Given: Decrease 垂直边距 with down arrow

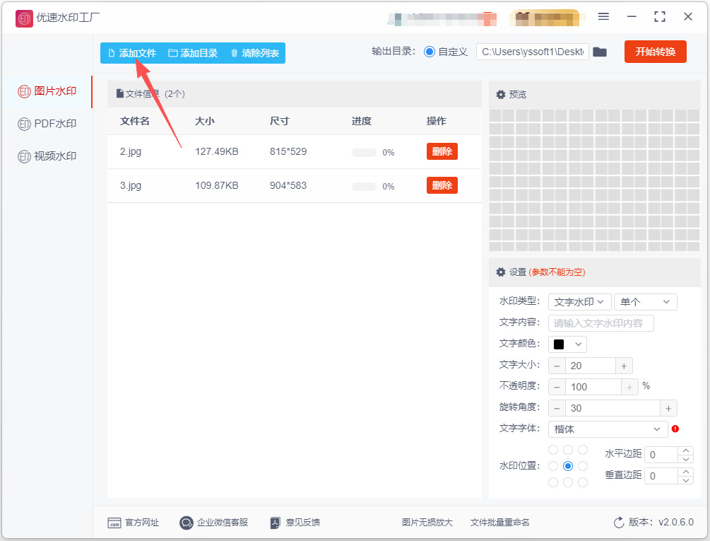Looking at the screenshot, I should [685, 480].
